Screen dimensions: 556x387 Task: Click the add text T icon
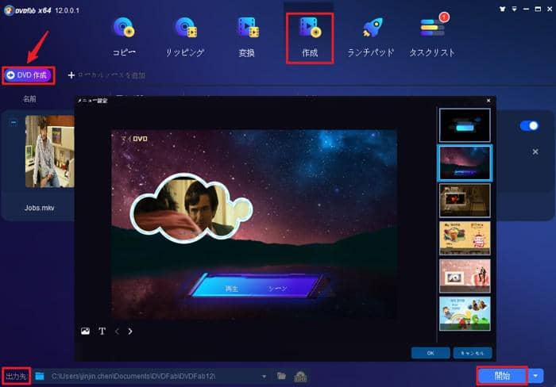point(102,331)
